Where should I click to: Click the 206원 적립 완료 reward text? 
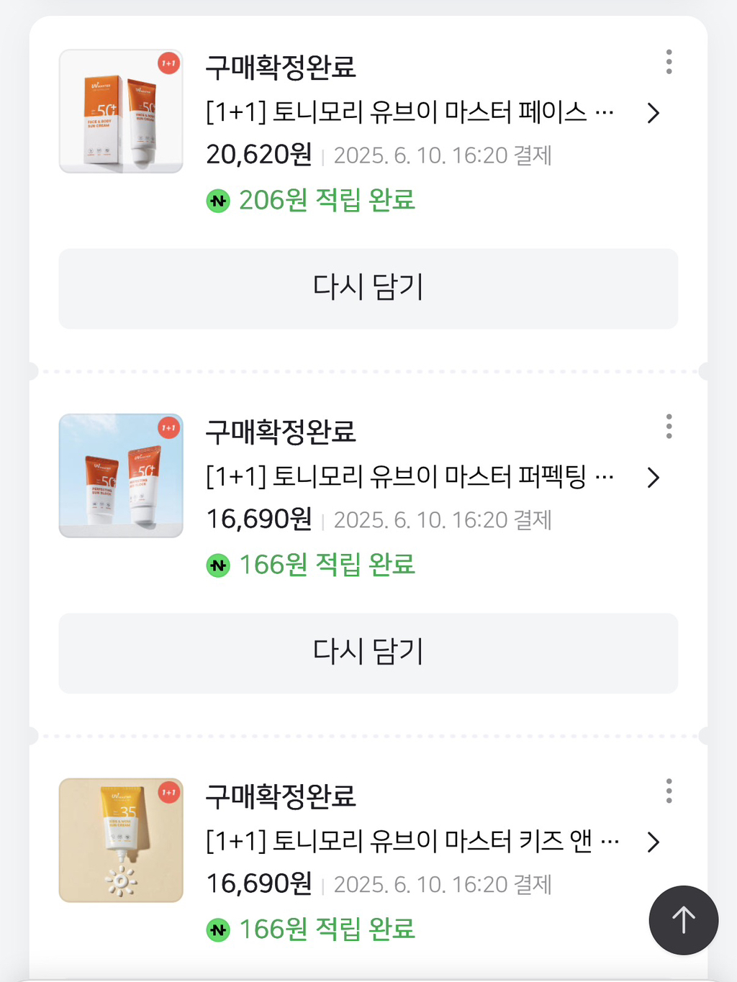point(327,200)
